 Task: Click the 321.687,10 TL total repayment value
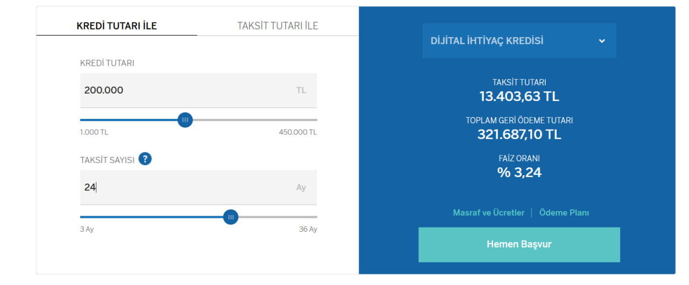click(x=519, y=134)
